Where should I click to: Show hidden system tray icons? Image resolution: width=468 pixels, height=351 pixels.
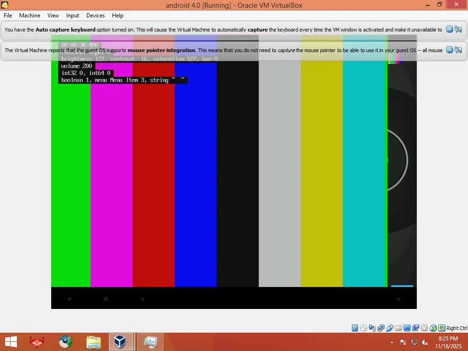[x=392, y=342]
